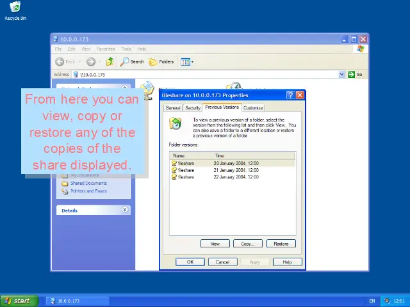Click the Forward arrow in Explorer toolbar
This screenshot has width=410, height=307.
(91, 61)
